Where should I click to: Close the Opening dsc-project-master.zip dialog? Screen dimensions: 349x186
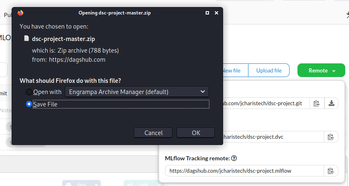click(216, 13)
